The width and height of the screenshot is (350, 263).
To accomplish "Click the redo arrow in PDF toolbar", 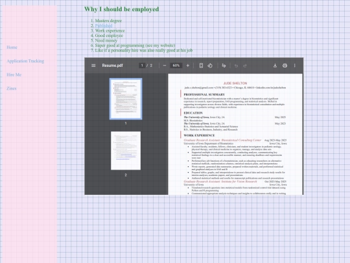I will point(245,66).
